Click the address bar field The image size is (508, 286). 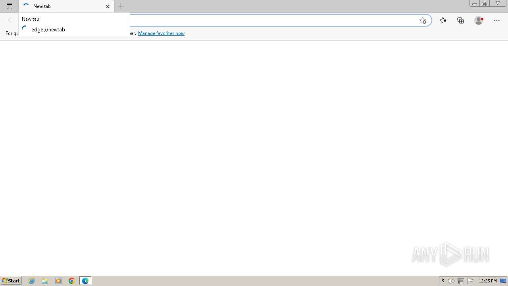click(x=274, y=20)
